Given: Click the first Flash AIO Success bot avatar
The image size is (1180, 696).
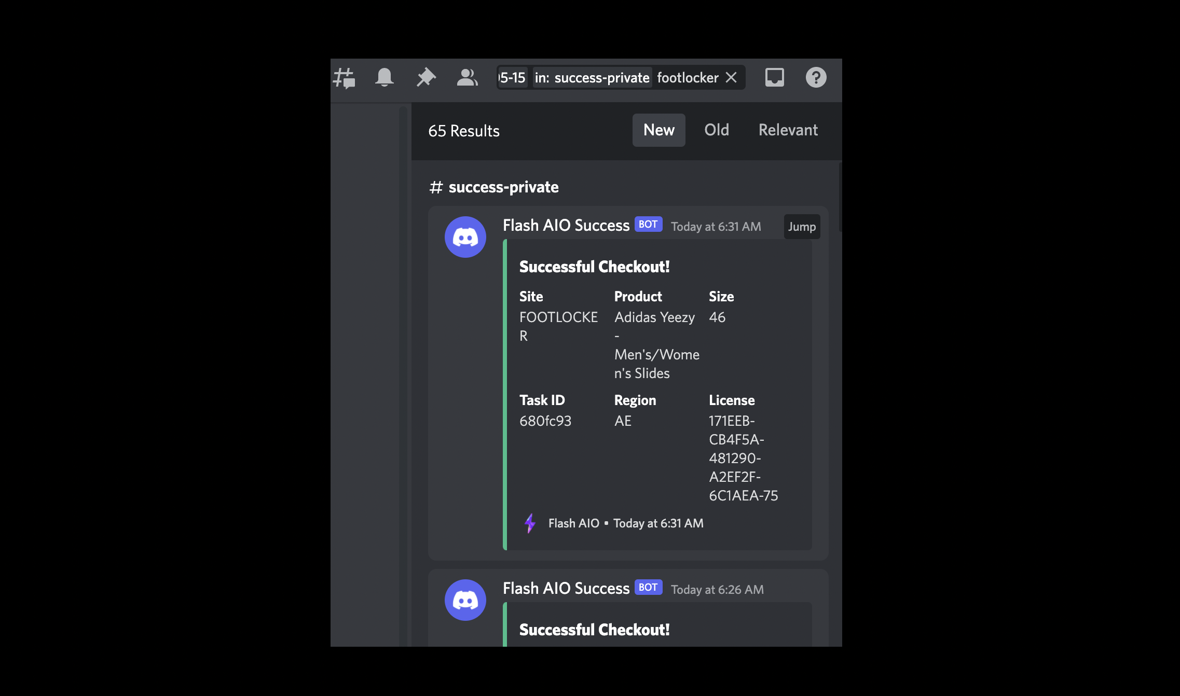Looking at the screenshot, I should pyautogui.click(x=465, y=237).
